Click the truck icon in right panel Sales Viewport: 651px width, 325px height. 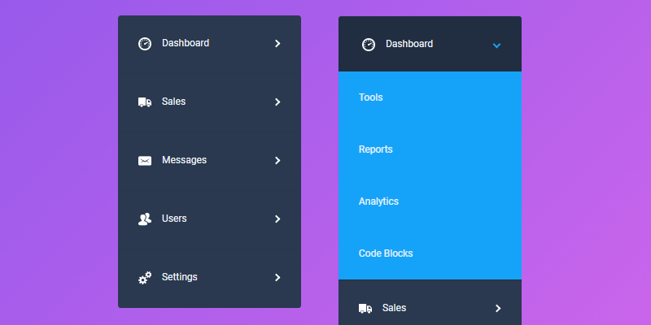(365, 309)
